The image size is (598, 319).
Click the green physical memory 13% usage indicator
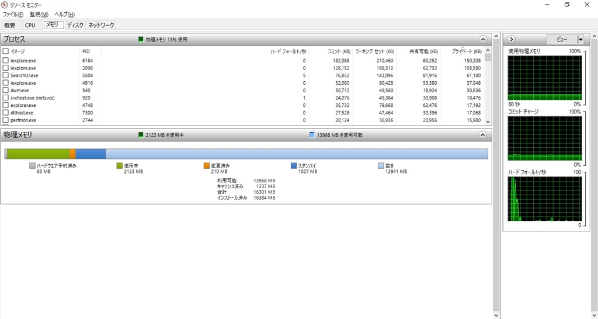pyautogui.click(x=141, y=39)
